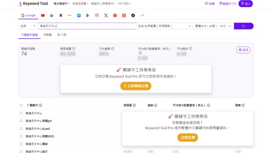The height and width of the screenshot is (153, 272).
Task: Check the box for 高雄月子中心
Action: (21, 113)
